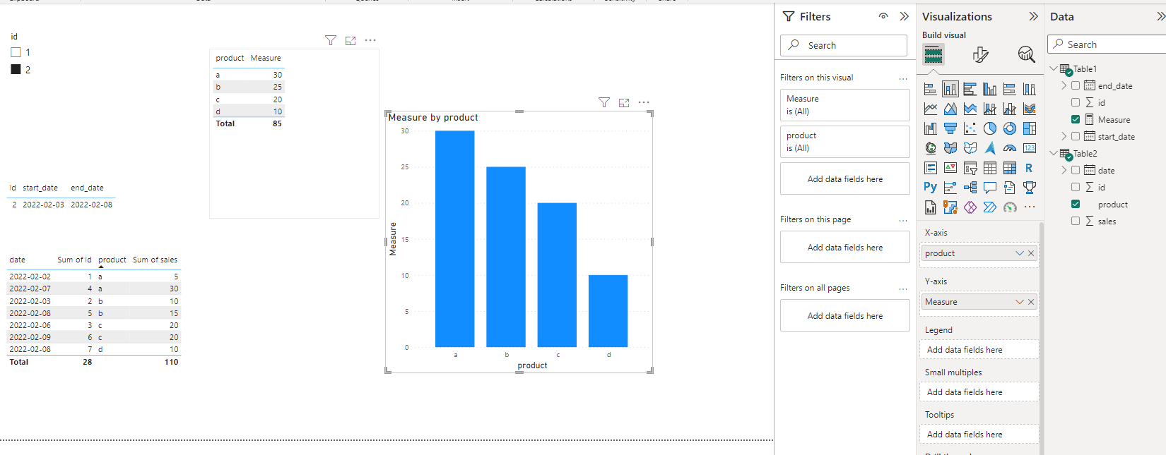
Task: Open X-axis product field dropdown
Action: click(x=1020, y=253)
